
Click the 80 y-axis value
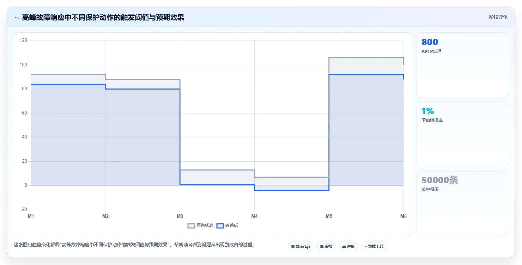25,89
